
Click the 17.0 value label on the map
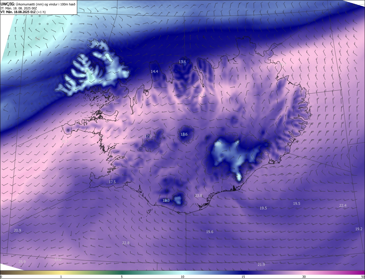click(x=148, y=136)
